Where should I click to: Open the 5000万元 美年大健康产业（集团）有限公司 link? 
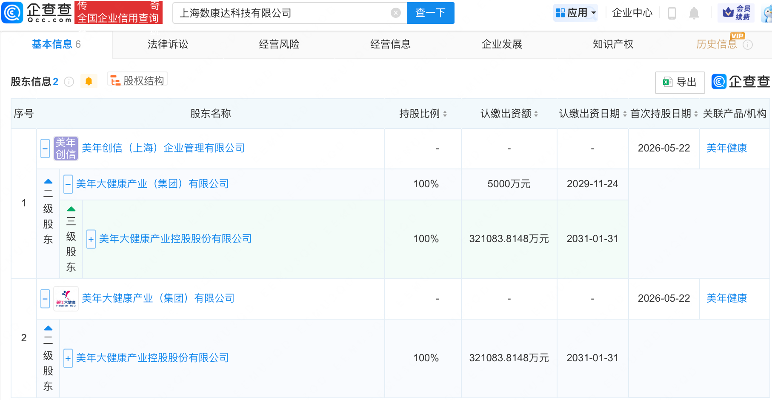tap(152, 184)
